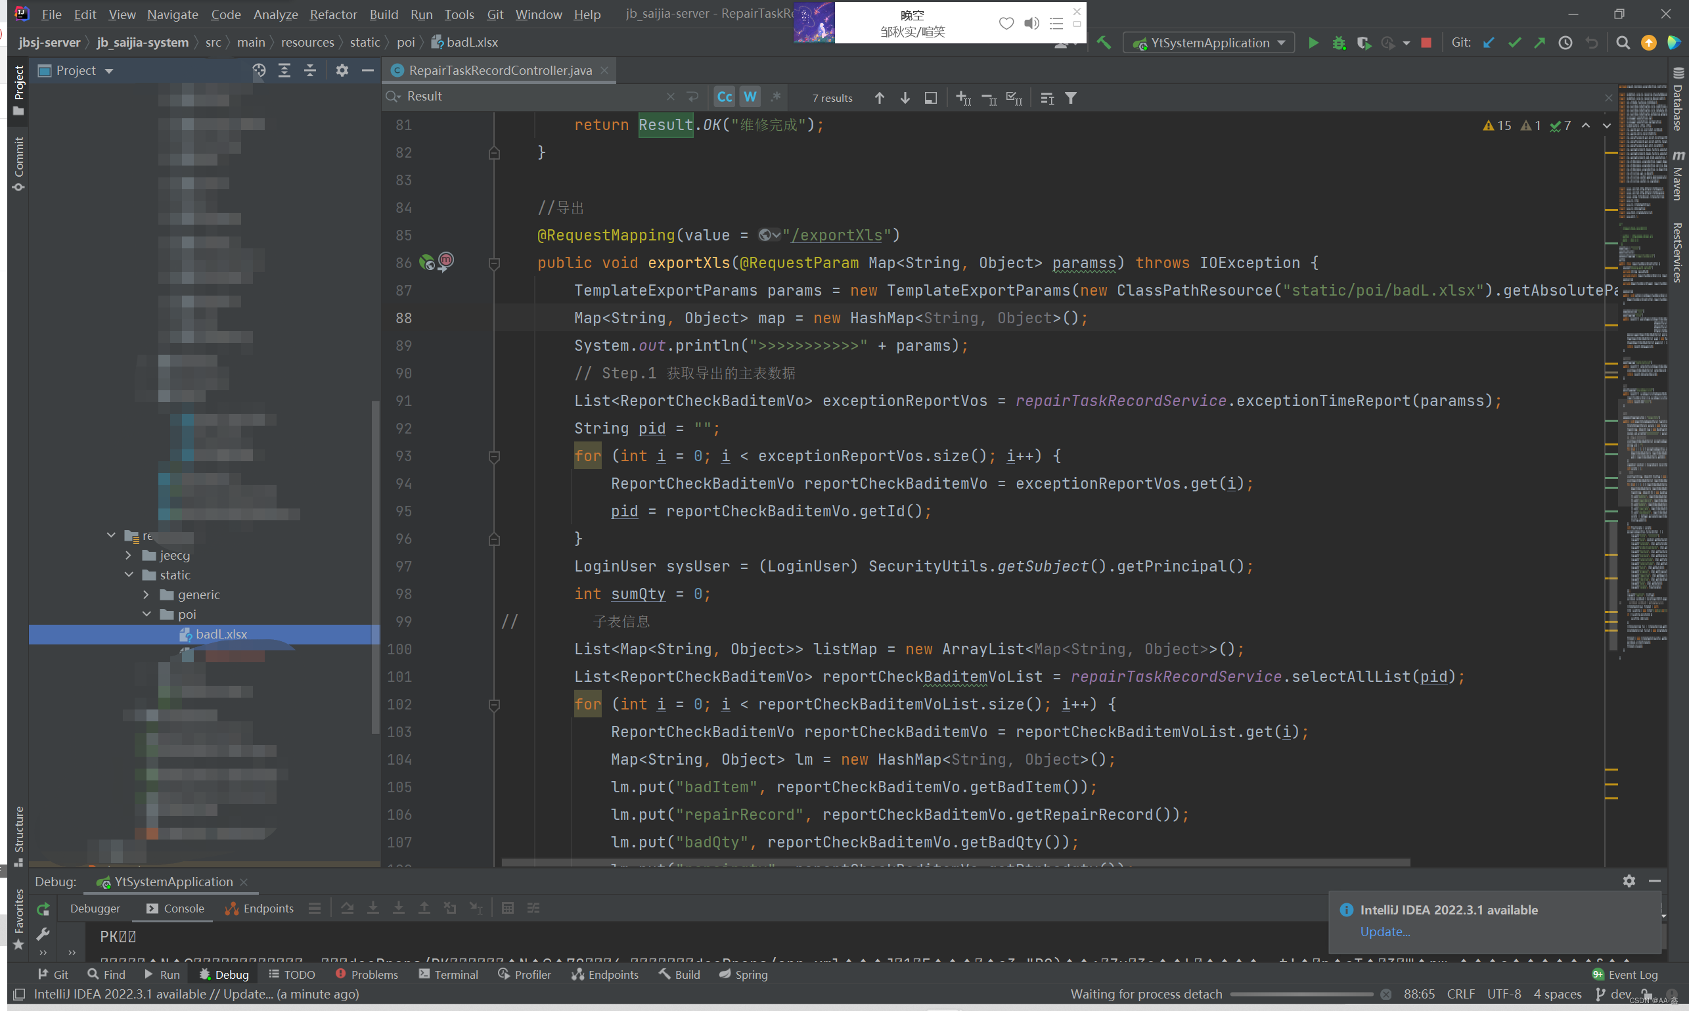Toggle the Regex search option
This screenshot has width=1689, height=1011.
(775, 97)
